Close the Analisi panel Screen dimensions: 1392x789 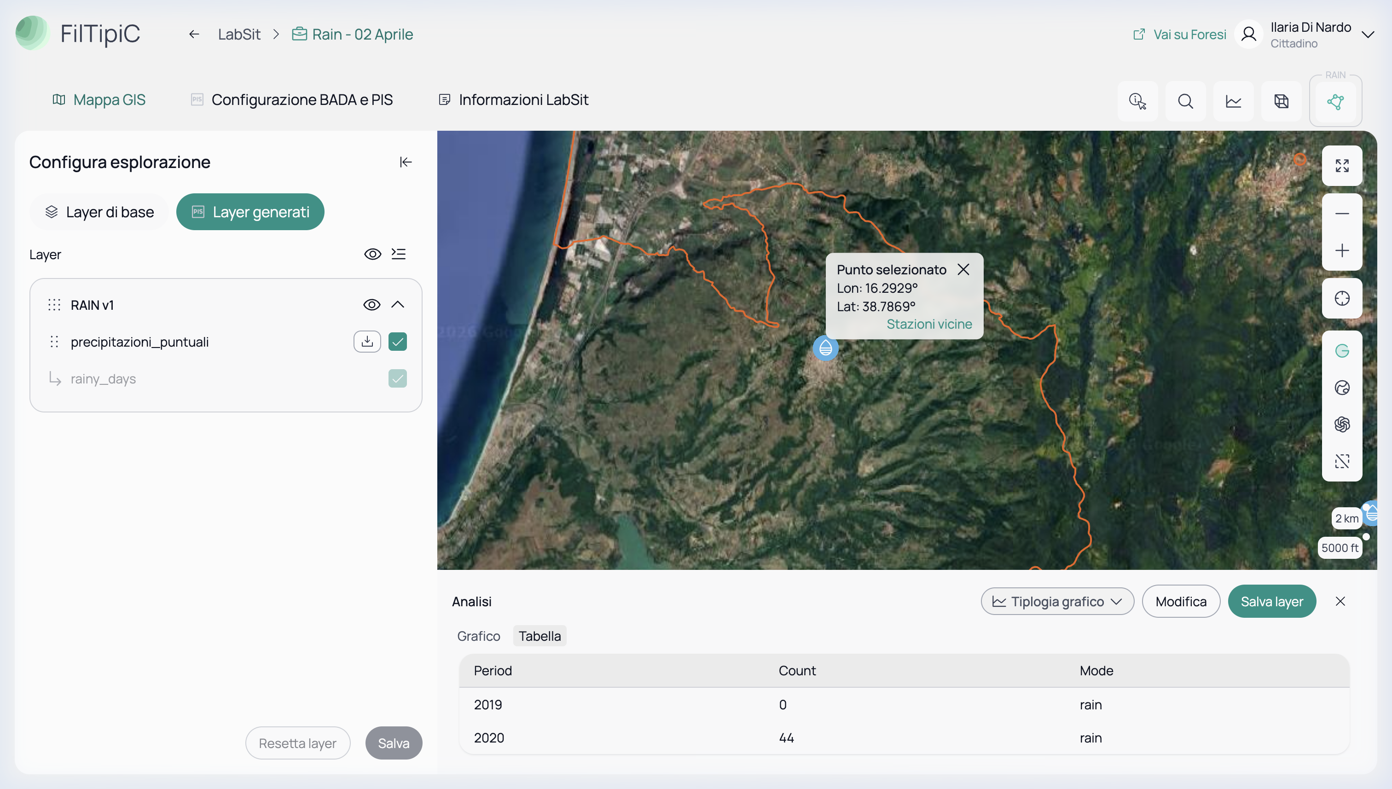tap(1340, 602)
